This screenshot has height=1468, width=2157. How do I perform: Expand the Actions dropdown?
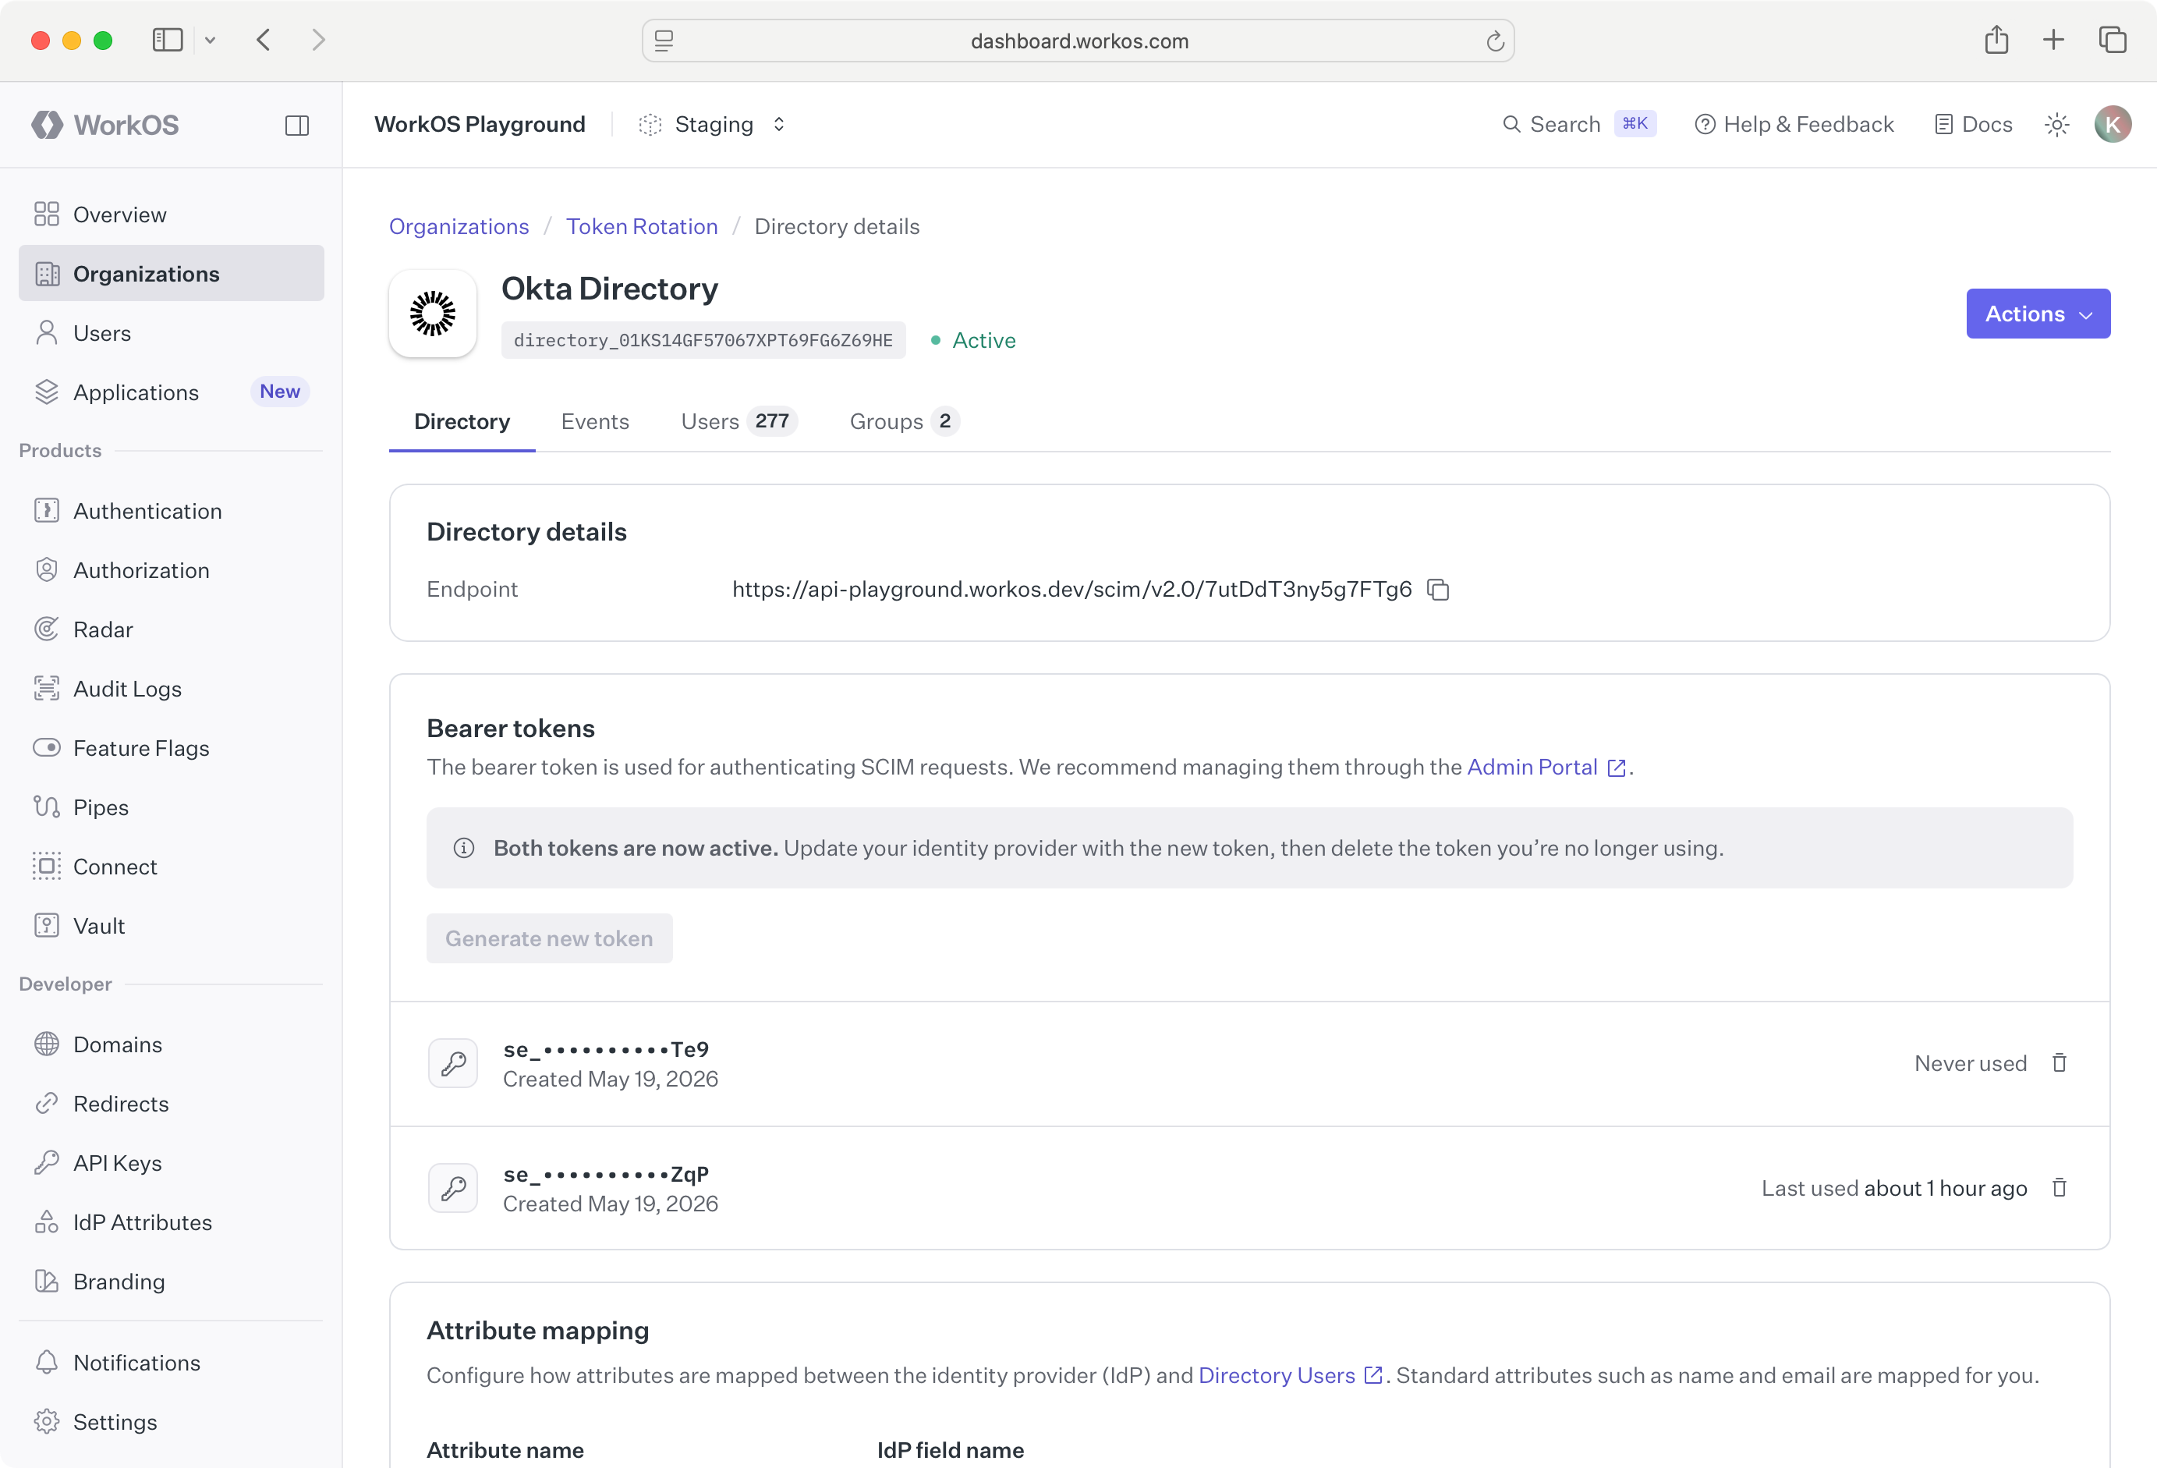(x=2038, y=314)
